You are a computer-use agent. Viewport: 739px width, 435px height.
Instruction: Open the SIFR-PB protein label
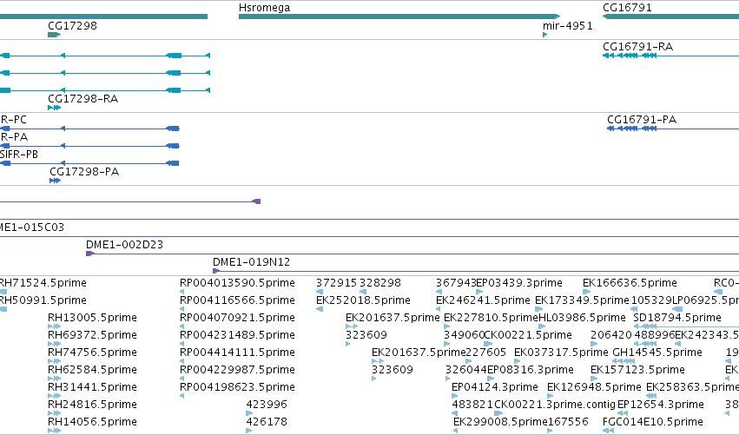[19, 155]
